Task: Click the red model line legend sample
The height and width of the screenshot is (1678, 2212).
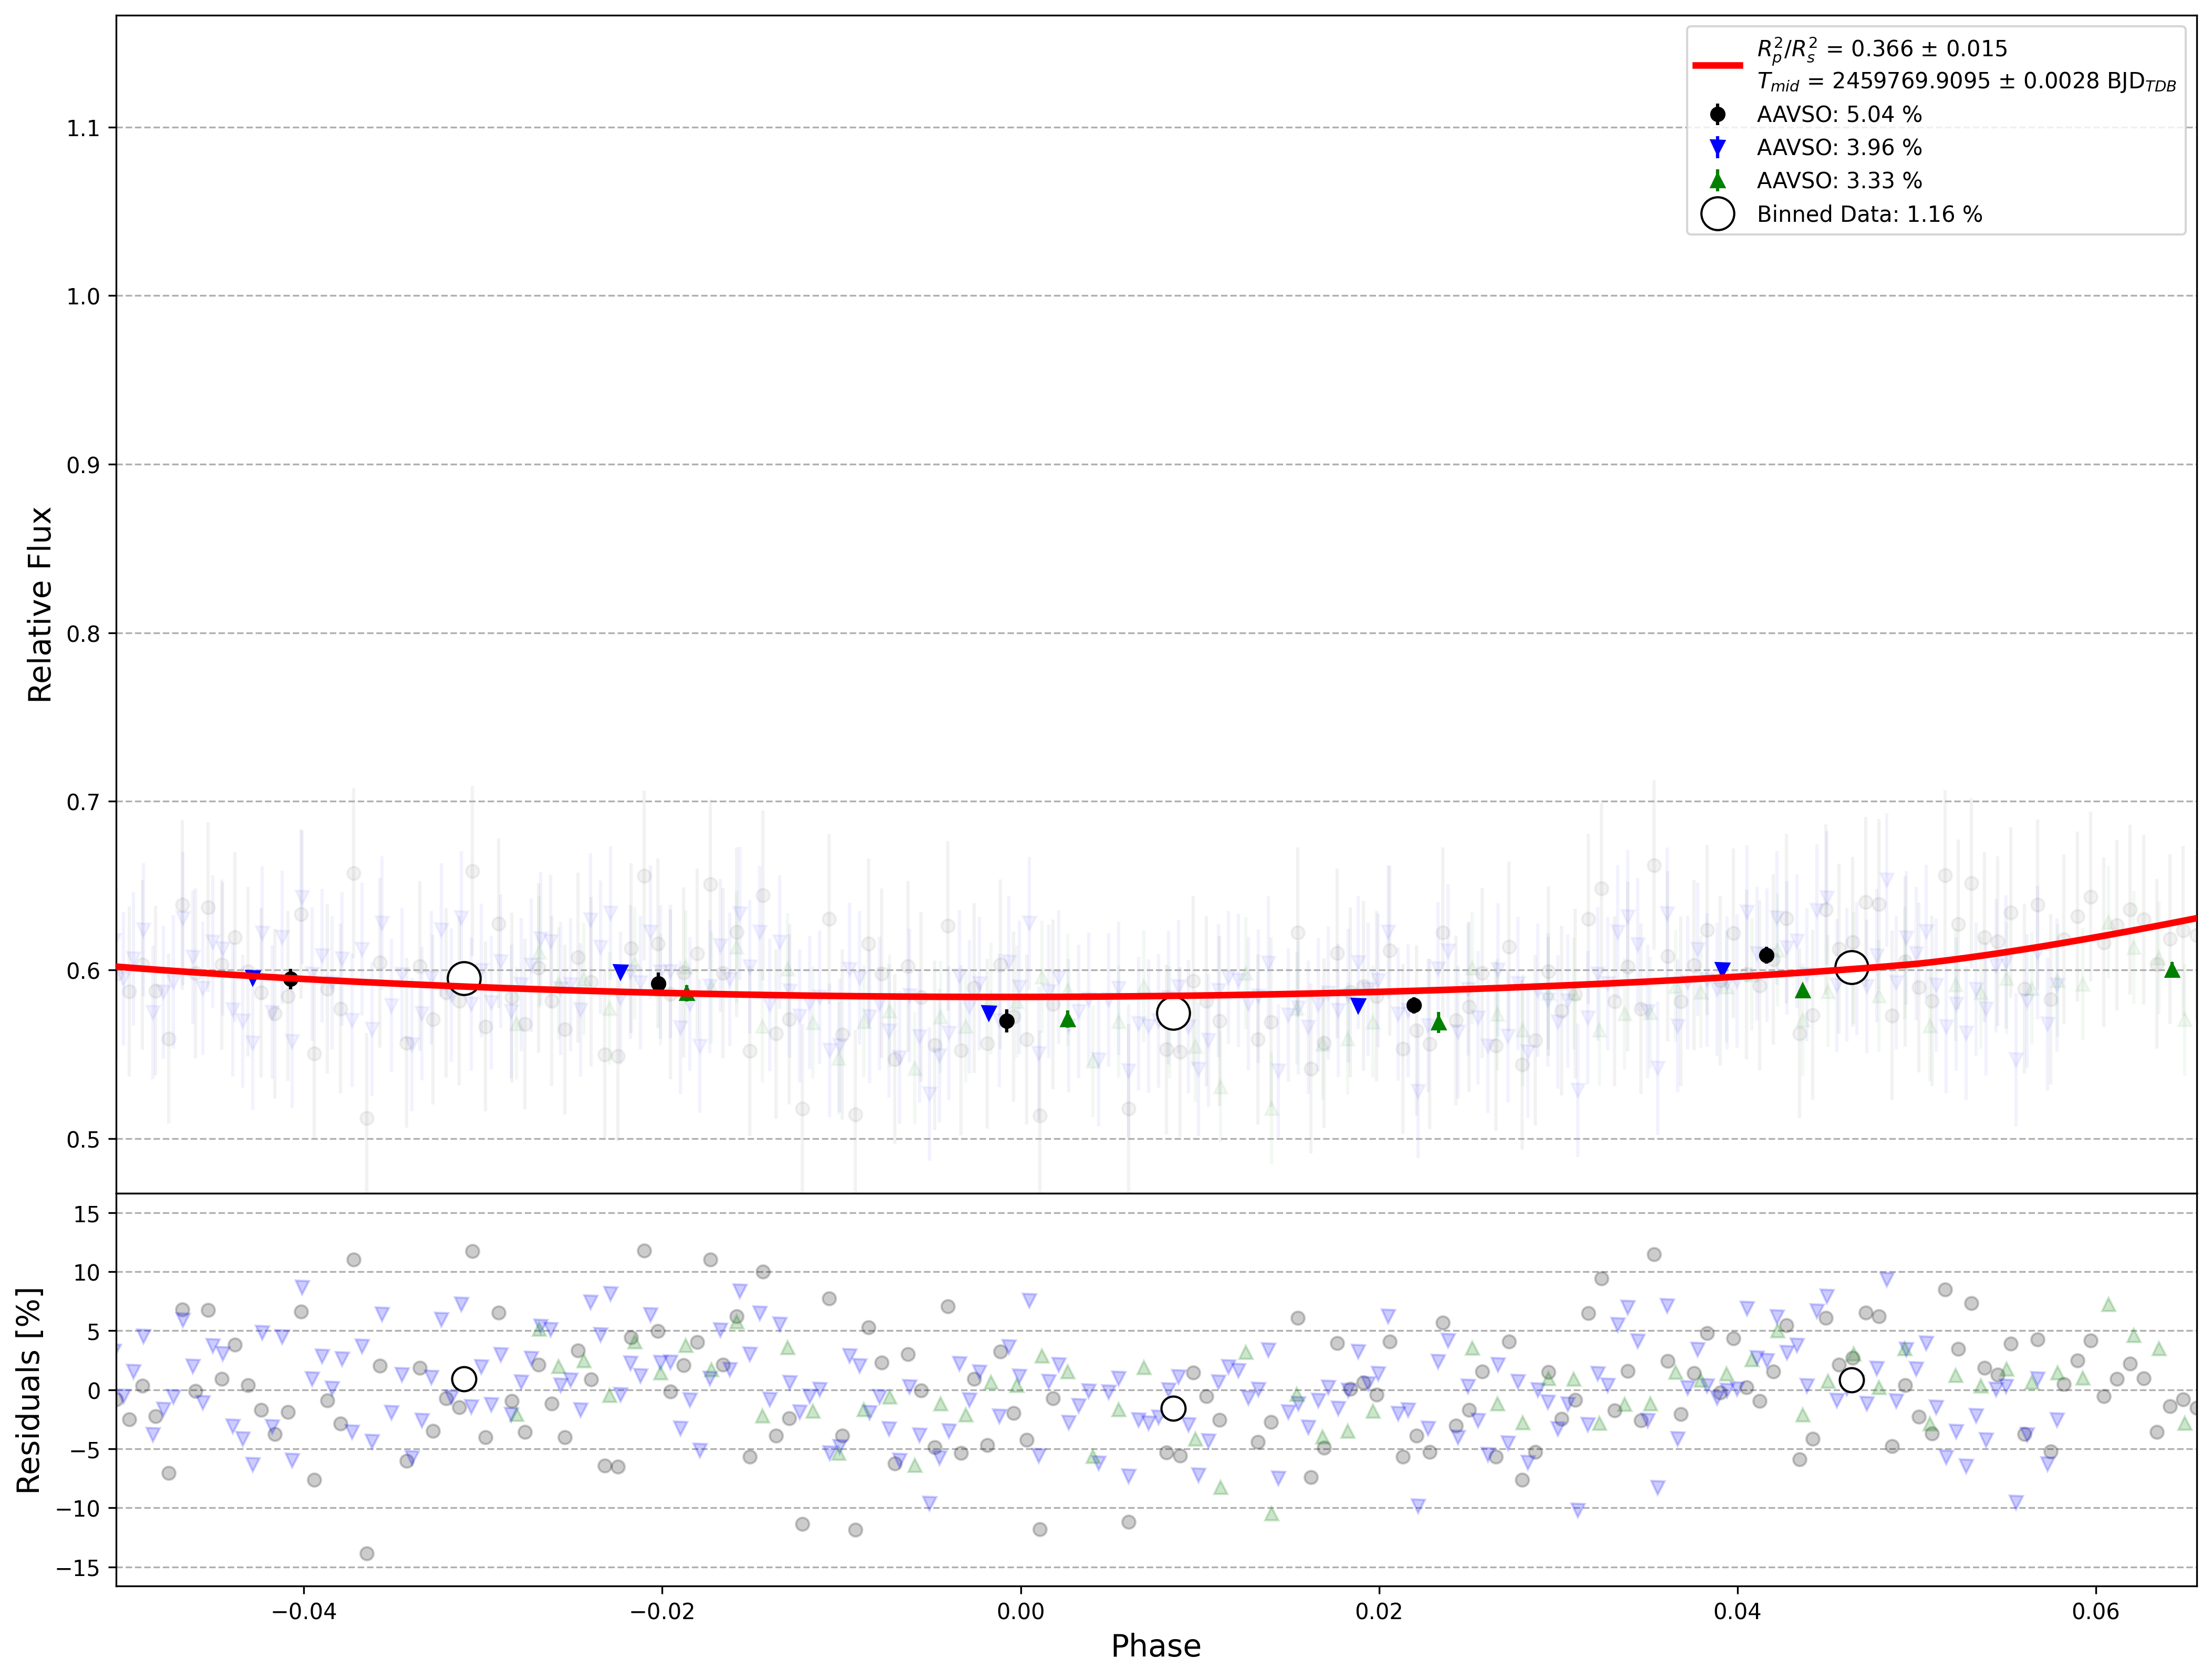Action: pos(1718,65)
